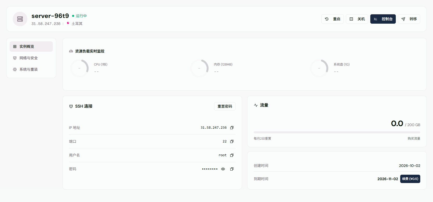Viewport: 433px width, 202px height.
Task: Click the 系统与重装 gear icon
Action: pos(15,69)
